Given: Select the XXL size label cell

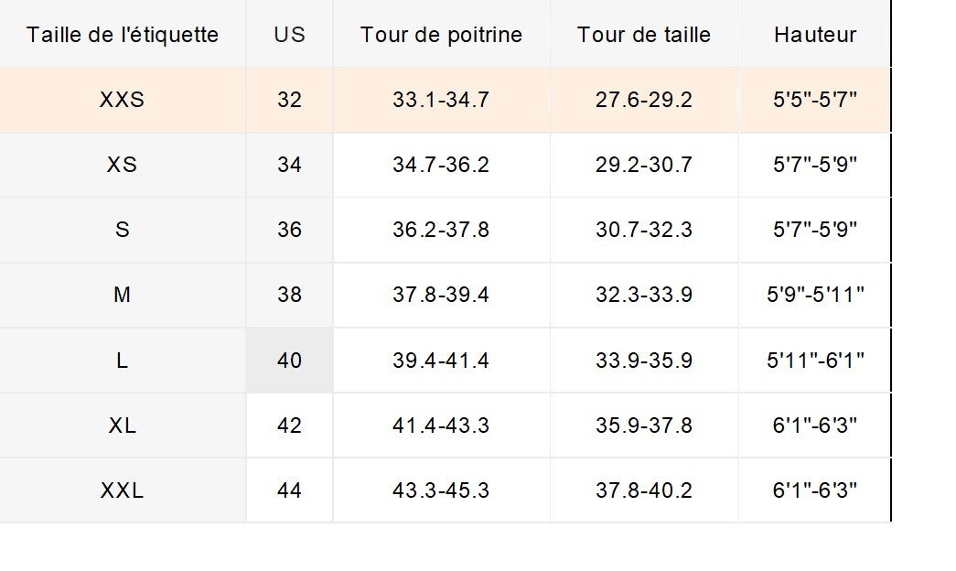Looking at the screenshot, I should (x=123, y=490).
